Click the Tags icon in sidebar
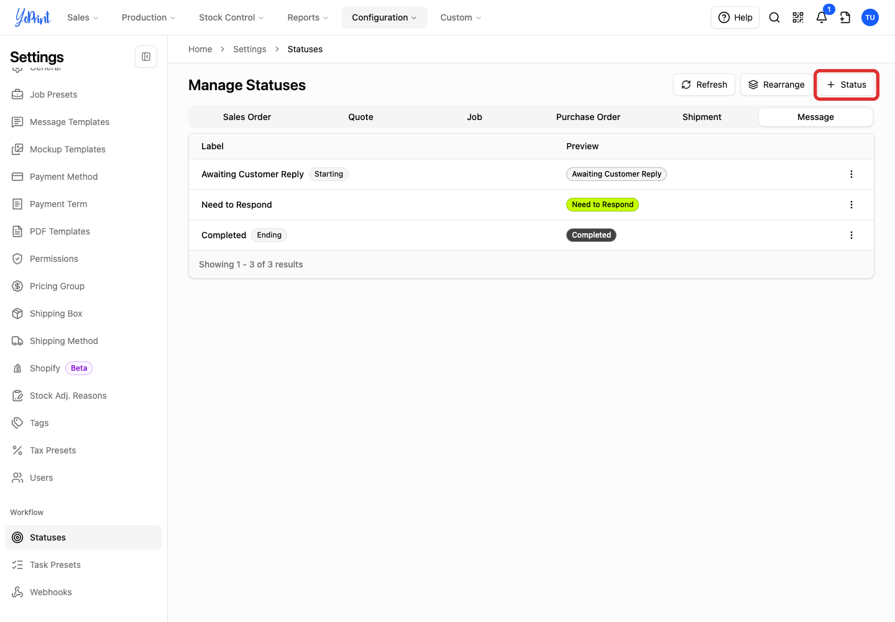Screen dimensions: 895x622 coord(17,423)
